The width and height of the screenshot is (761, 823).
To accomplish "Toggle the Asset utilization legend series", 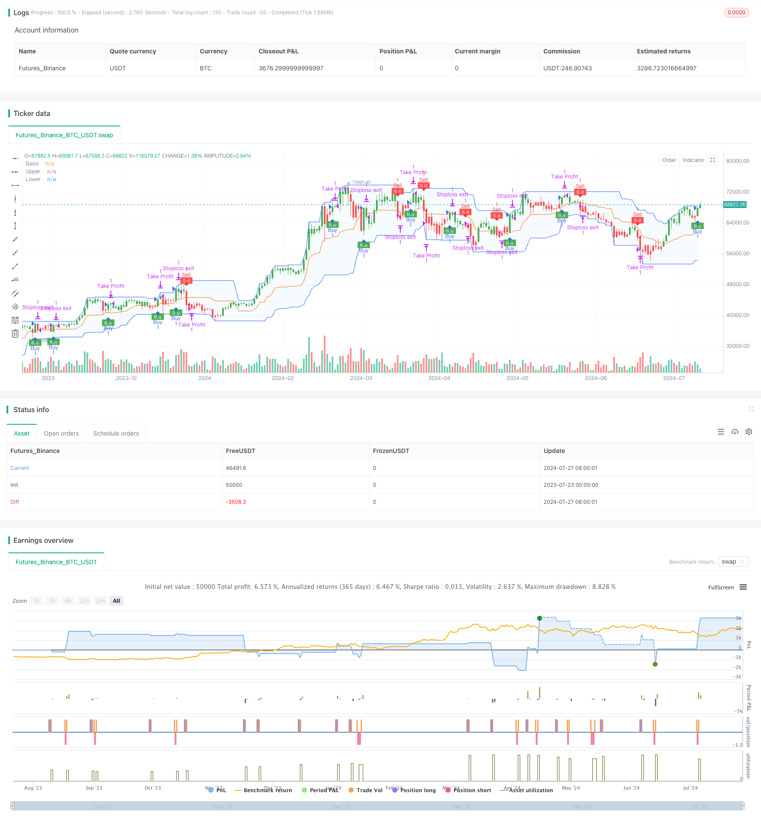I will pyautogui.click(x=527, y=790).
